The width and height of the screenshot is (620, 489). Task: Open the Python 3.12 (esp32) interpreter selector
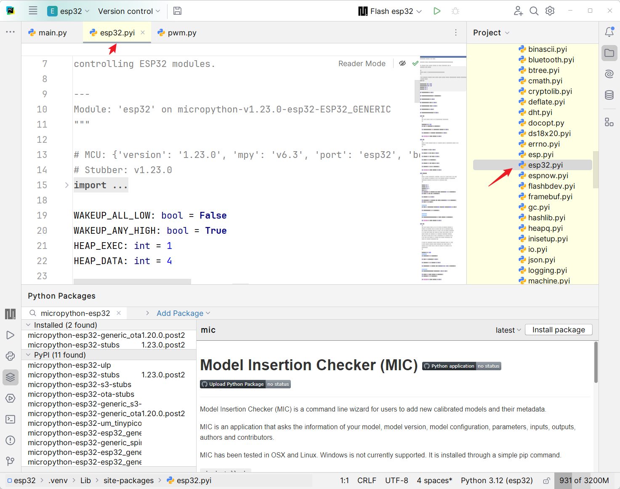coord(497,481)
